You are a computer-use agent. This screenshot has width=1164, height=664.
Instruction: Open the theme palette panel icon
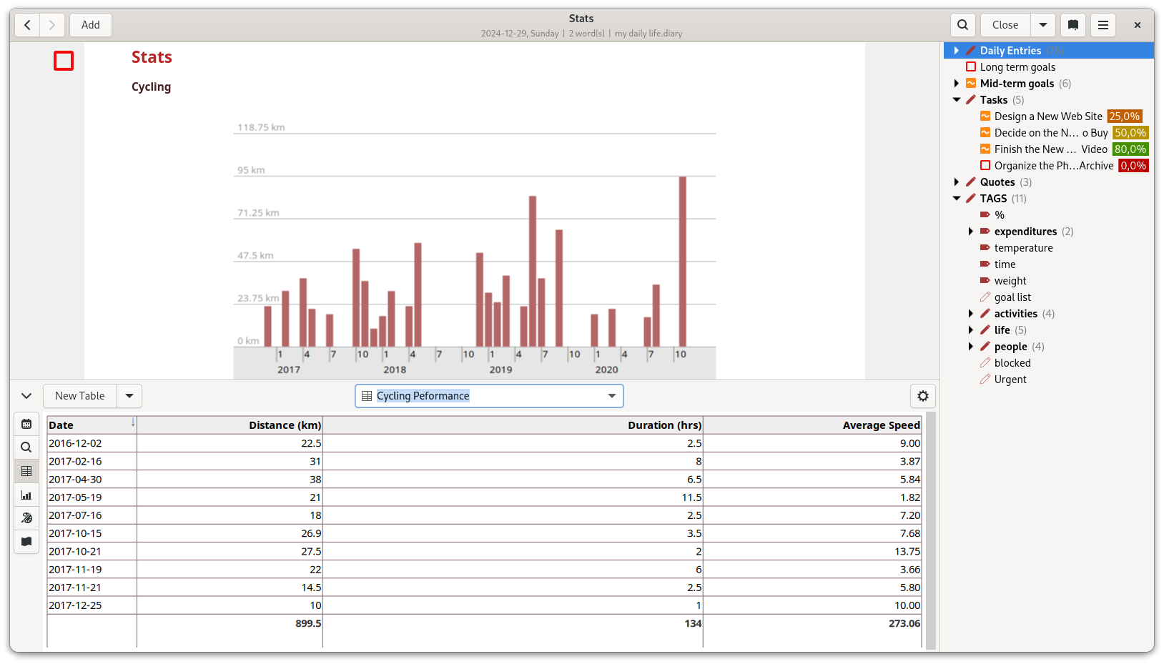click(26, 518)
